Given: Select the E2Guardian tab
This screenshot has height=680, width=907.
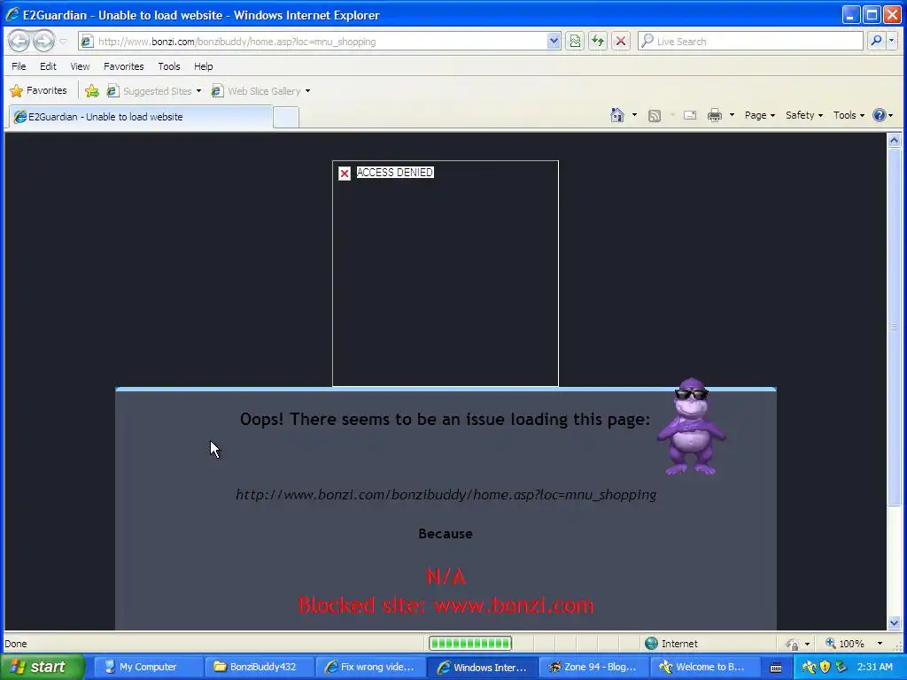Looking at the screenshot, I should point(141,117).
